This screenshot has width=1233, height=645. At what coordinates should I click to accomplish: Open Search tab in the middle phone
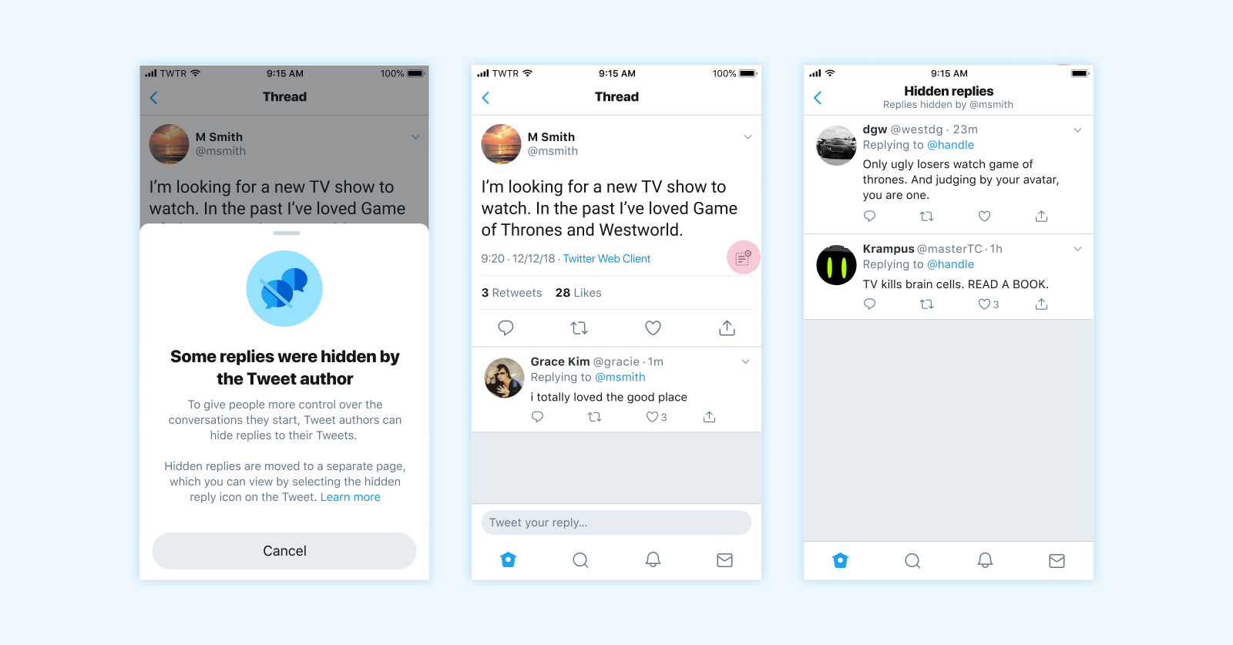[x=580, y=560]
